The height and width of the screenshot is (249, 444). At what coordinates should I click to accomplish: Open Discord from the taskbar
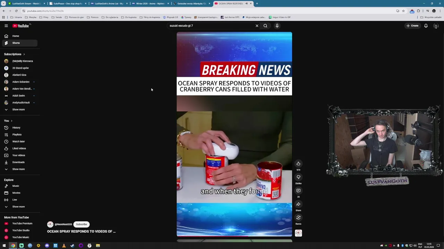(x=47, y=246)
